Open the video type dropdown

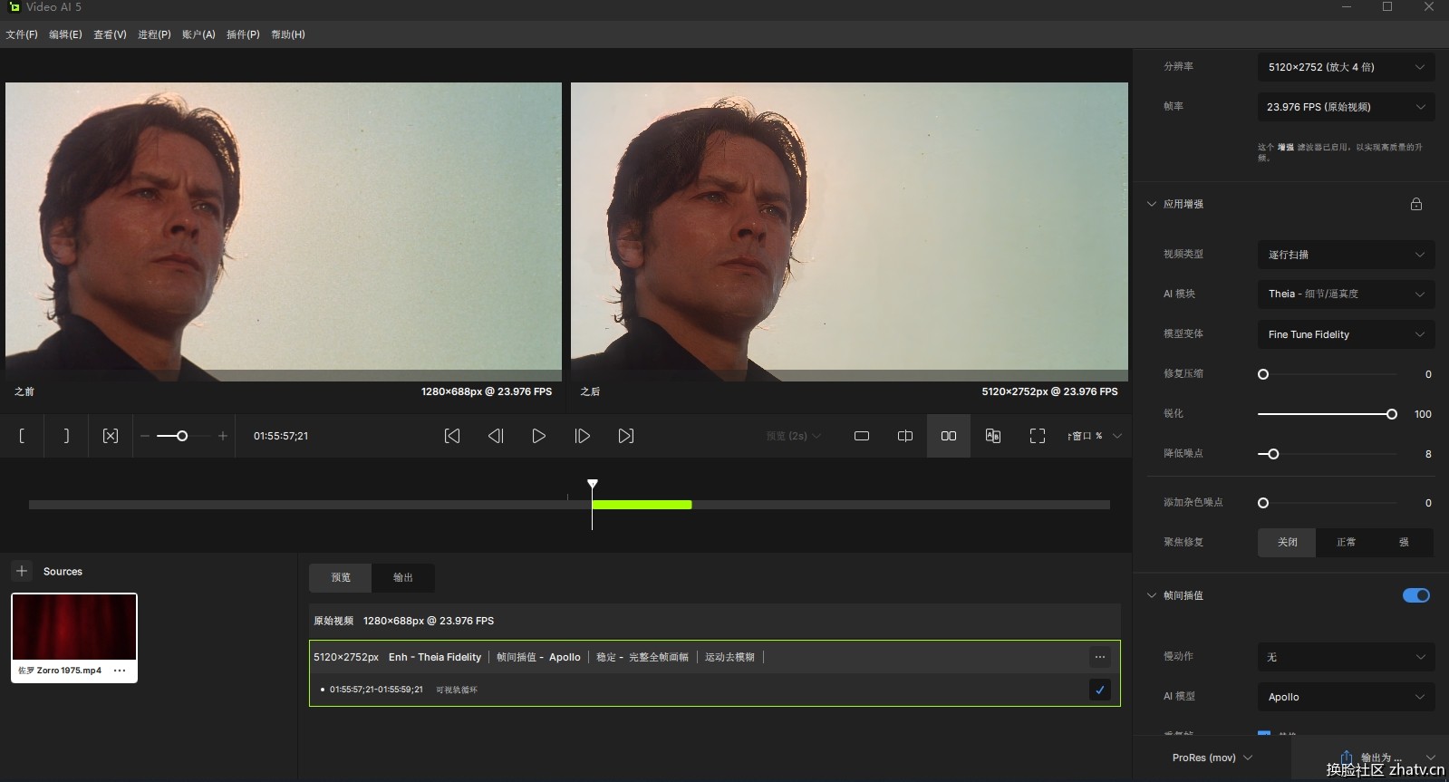click(1346, 255)
